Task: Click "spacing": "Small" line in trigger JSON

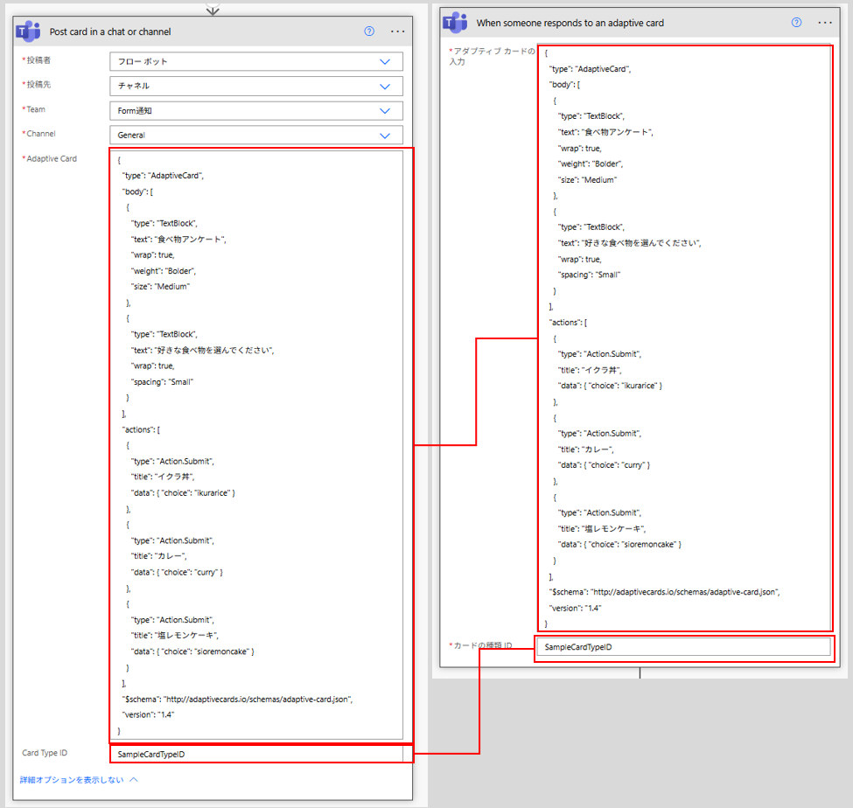Action: click(589, 275)
